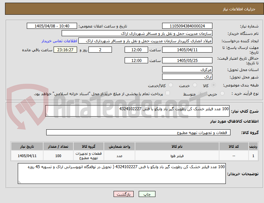The height and width of the screenshot is (203, 264).
Task: Click the request creator field میلاد انصاری
Action: [145, 41]
